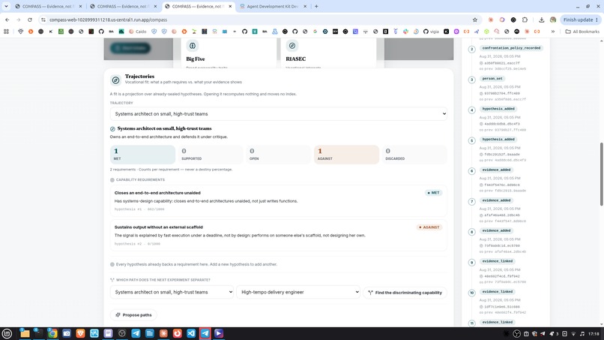Go back to the previous page
Viewport: 604px width, 340px height.
click(x=7, y=20)
